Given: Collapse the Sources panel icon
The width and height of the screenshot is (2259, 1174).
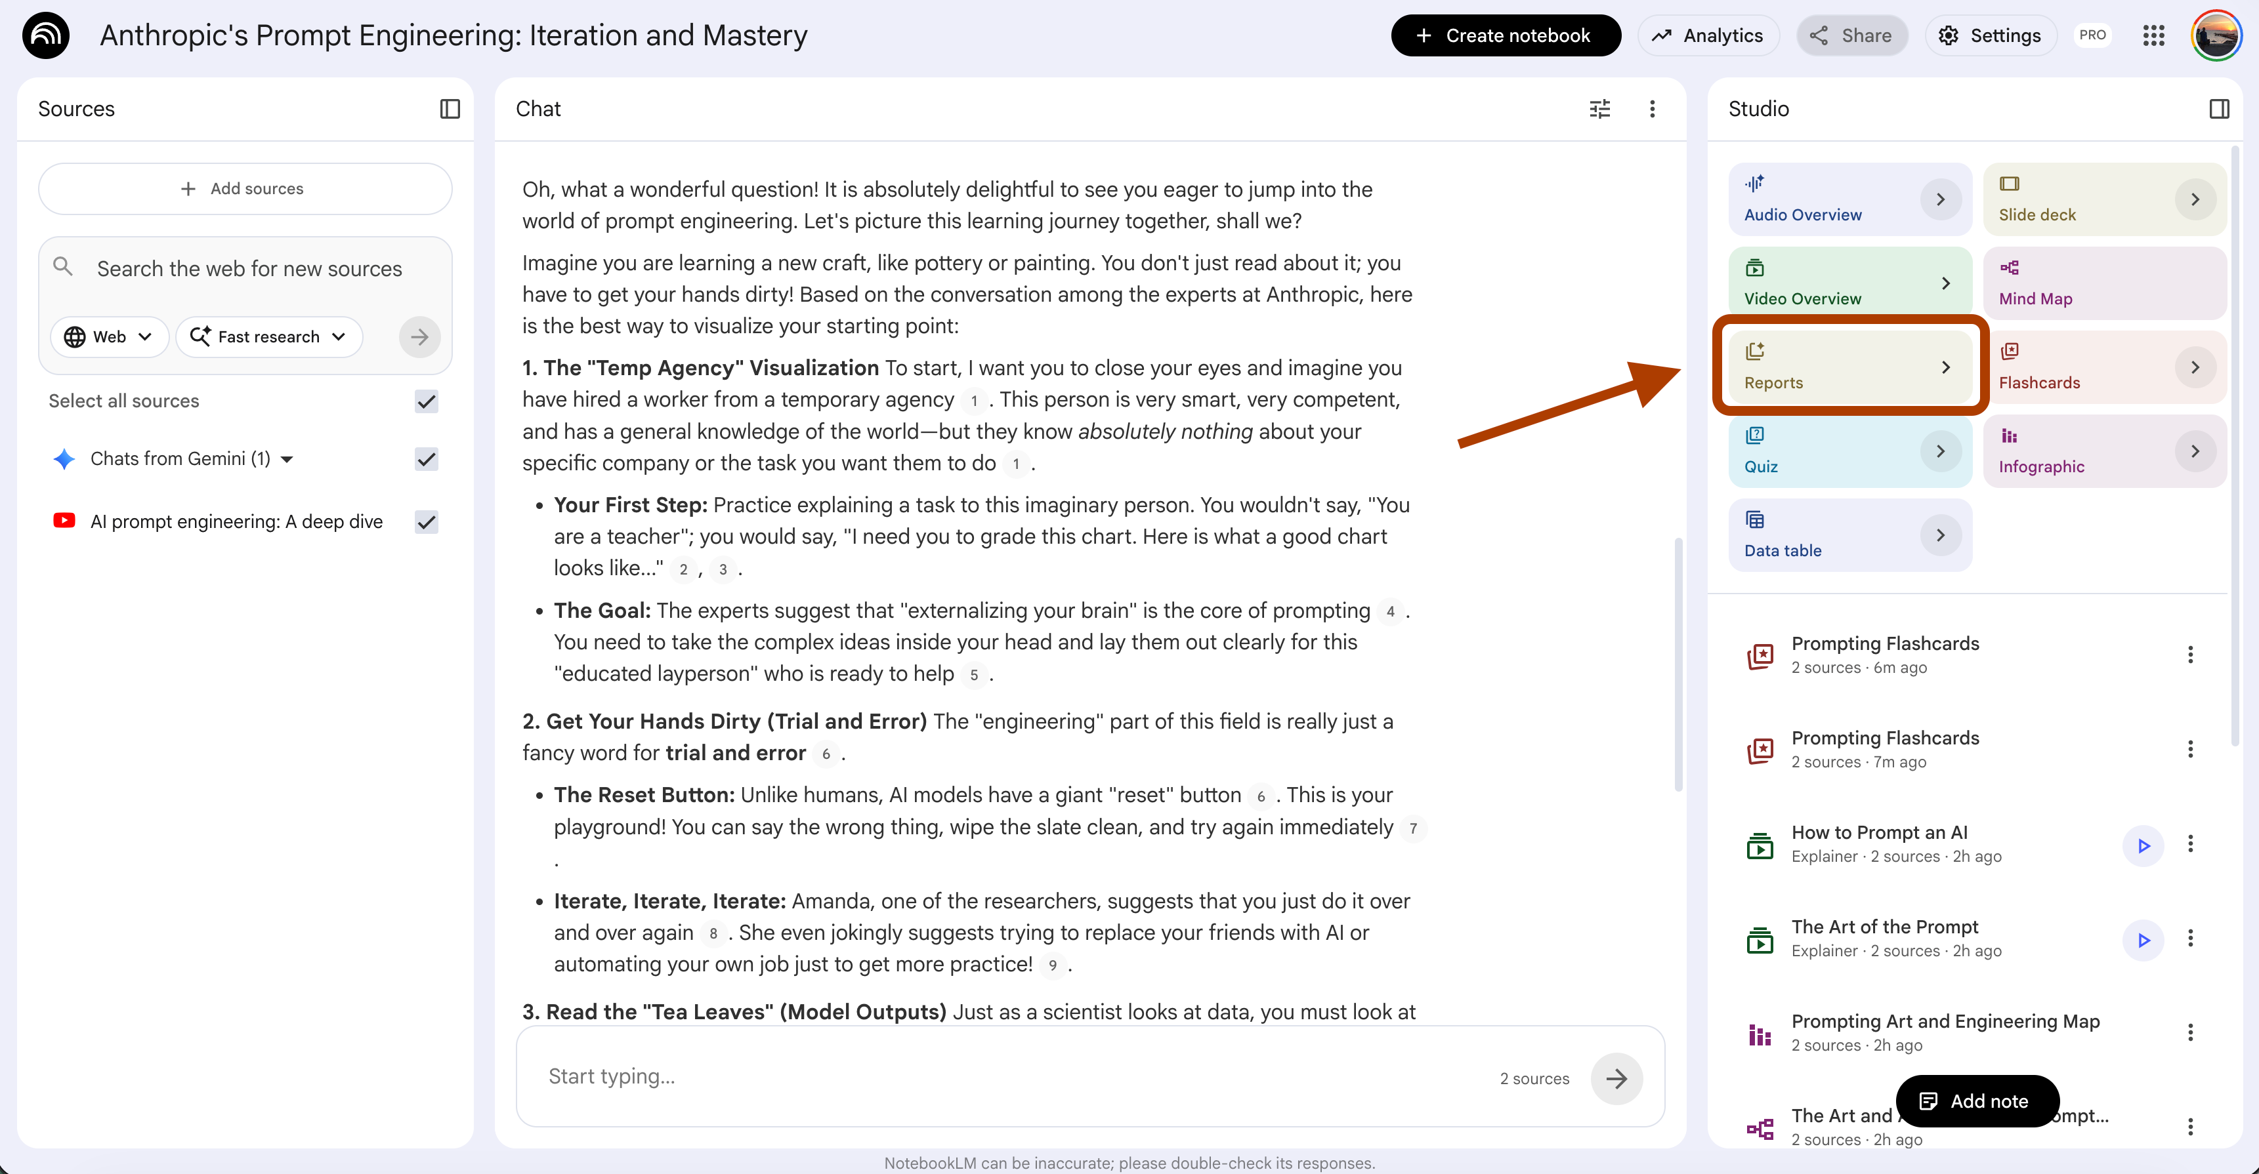Looking at the screenshot, I should click(x=449, y=109).
